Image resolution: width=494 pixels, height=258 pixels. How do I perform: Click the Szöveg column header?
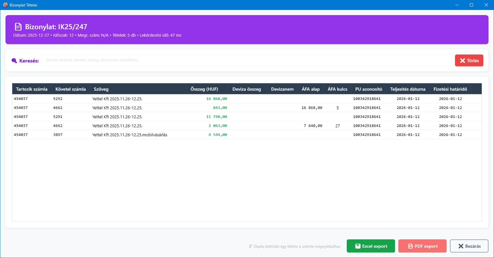138,89
